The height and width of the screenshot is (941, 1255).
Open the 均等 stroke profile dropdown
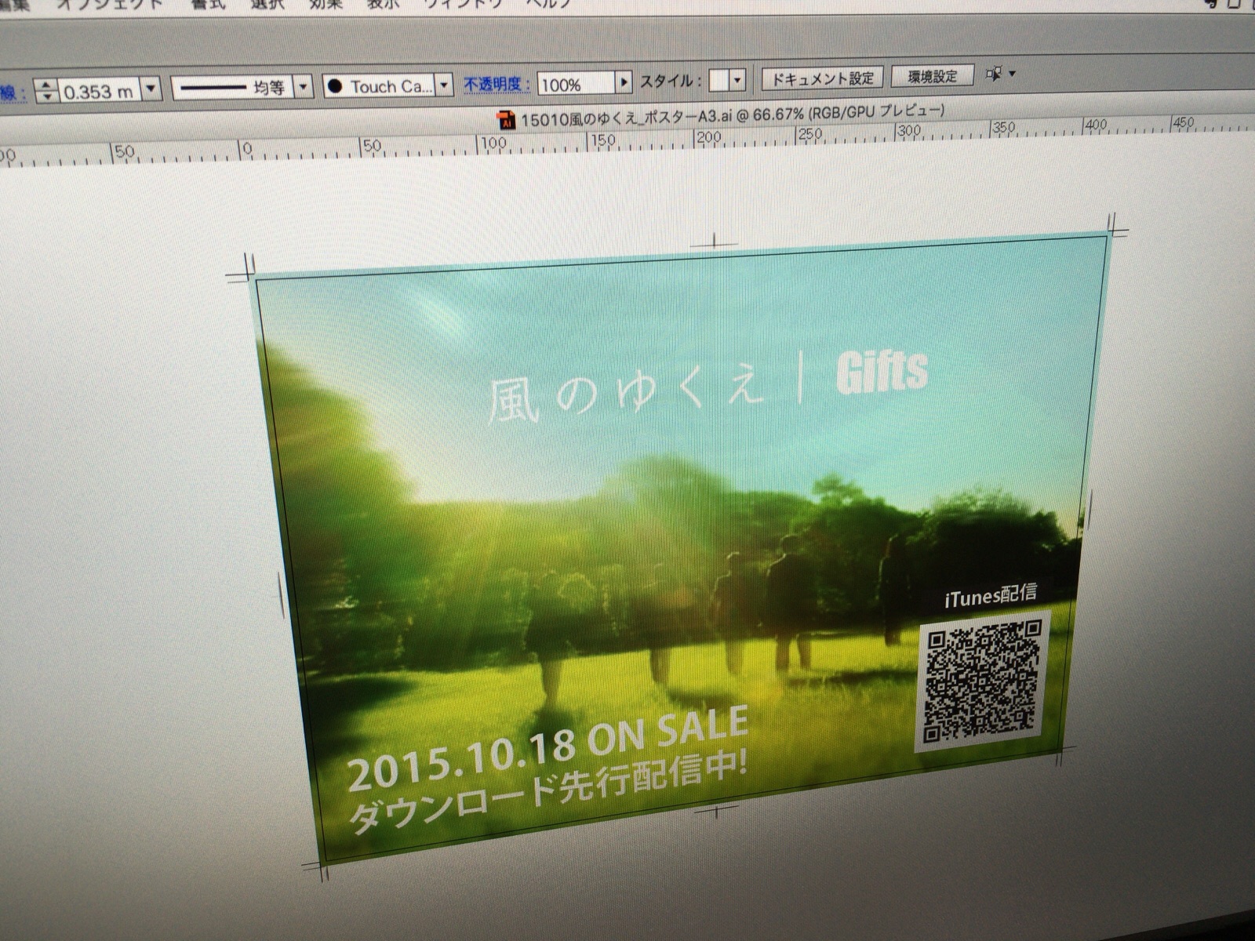[x=304, y=86]
